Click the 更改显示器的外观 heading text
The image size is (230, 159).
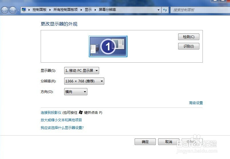click(59, 24)
